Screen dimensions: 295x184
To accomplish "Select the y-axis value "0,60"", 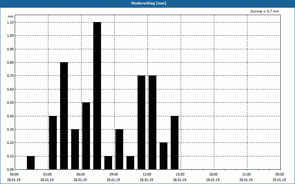I will 10,89.
